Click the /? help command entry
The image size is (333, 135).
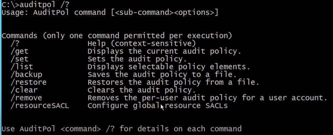click(15, 43)
